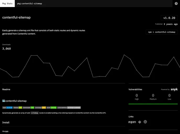Click the Vulnerabilities section heading
Screen dimensions: 180x134
tap(135, 90)
